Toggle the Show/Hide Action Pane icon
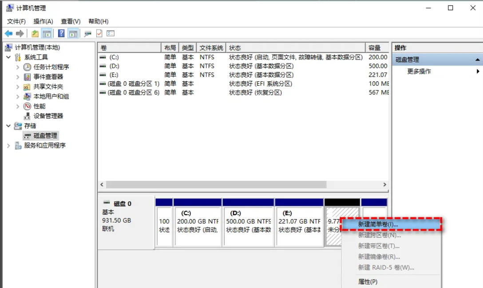The width and height of the screenshot is (483, 288). tap(73, 33)
